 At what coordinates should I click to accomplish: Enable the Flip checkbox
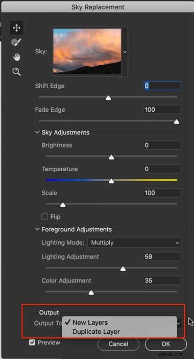click(45, 216)
